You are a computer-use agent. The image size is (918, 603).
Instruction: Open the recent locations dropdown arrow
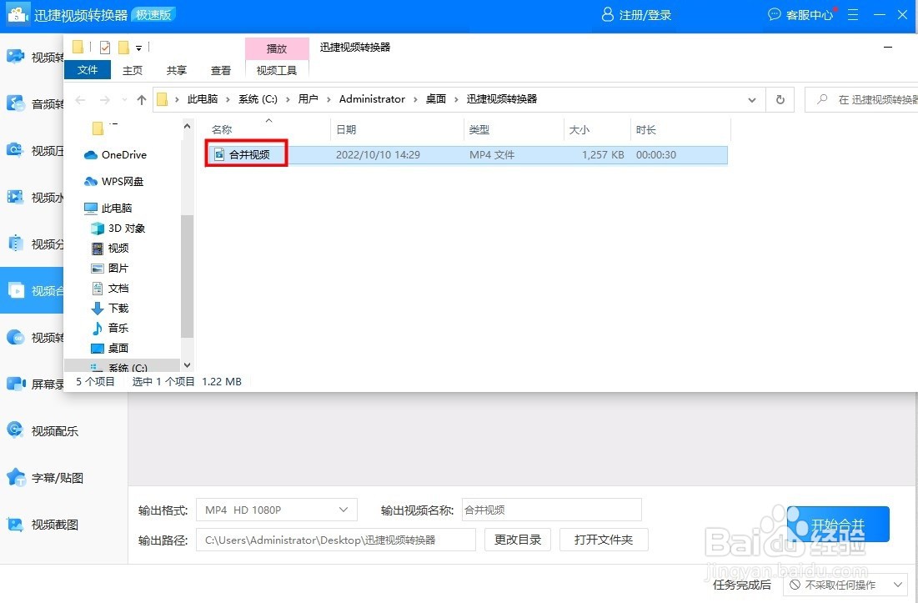(124, 100)
